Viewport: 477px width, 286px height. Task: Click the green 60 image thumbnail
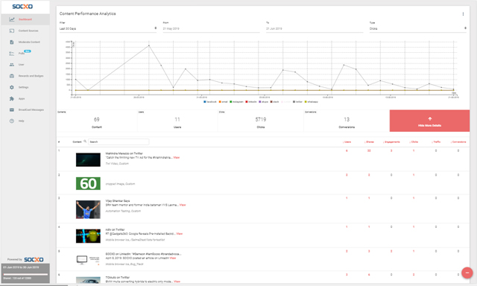[x=88, y=183]
